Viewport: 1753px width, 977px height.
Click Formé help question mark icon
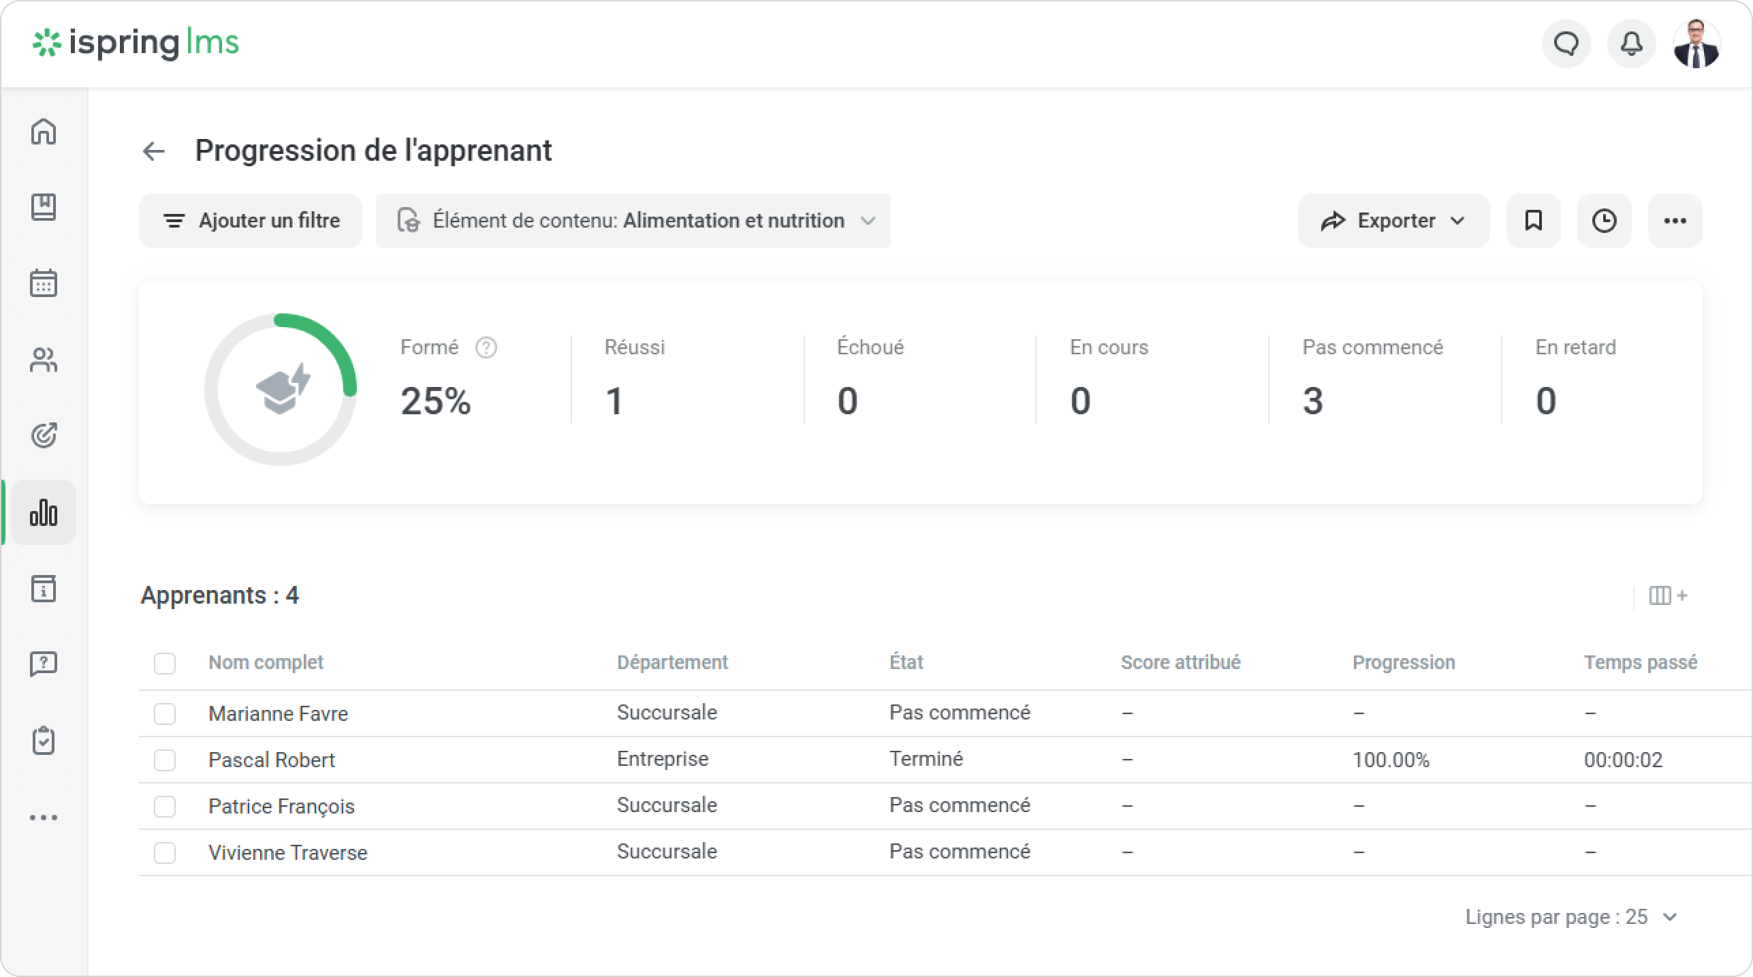click(486, 347)
